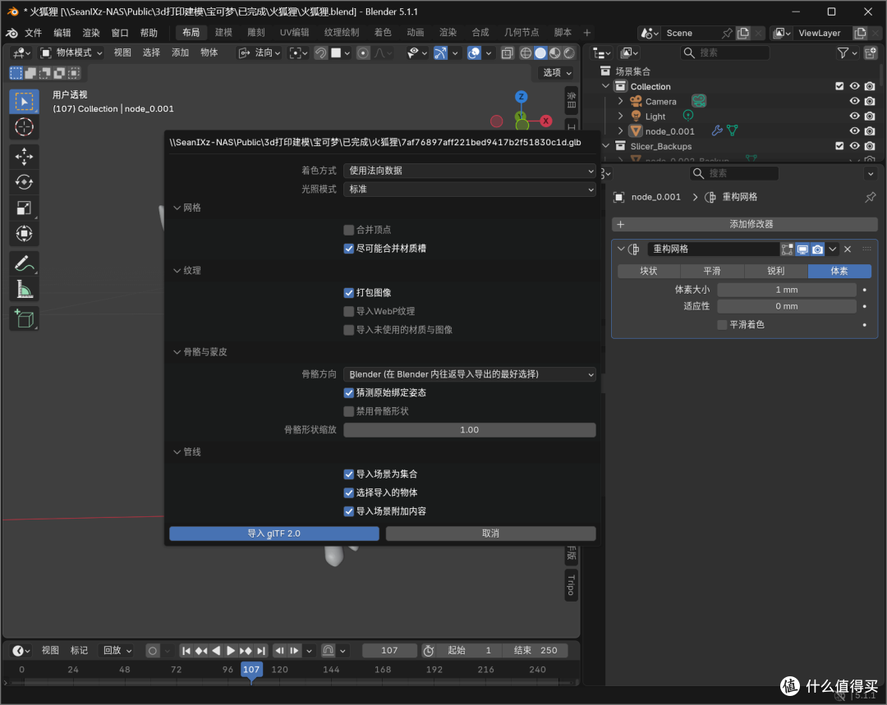This screenshot has height=705, width=887.
Task: Click 取消 button in import dialog
Action: (490, 533)
